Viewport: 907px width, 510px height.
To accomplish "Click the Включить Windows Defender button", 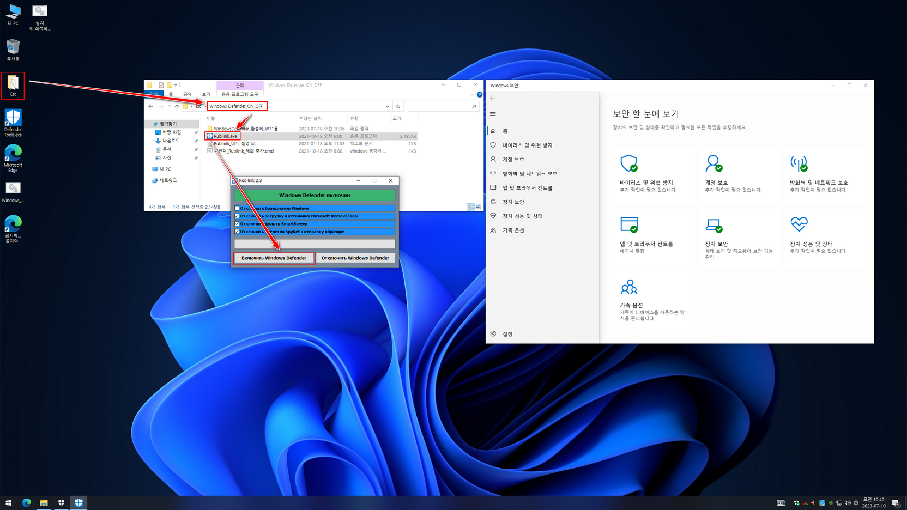I will [274, 258].
